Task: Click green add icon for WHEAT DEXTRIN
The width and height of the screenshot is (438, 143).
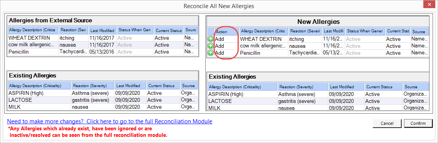Action: (211, 39)
